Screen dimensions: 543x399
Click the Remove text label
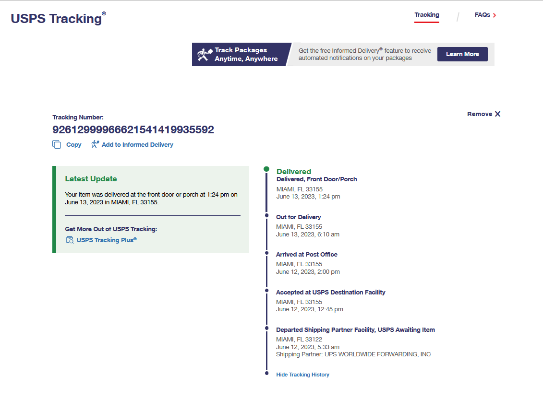tap(479, 114)
